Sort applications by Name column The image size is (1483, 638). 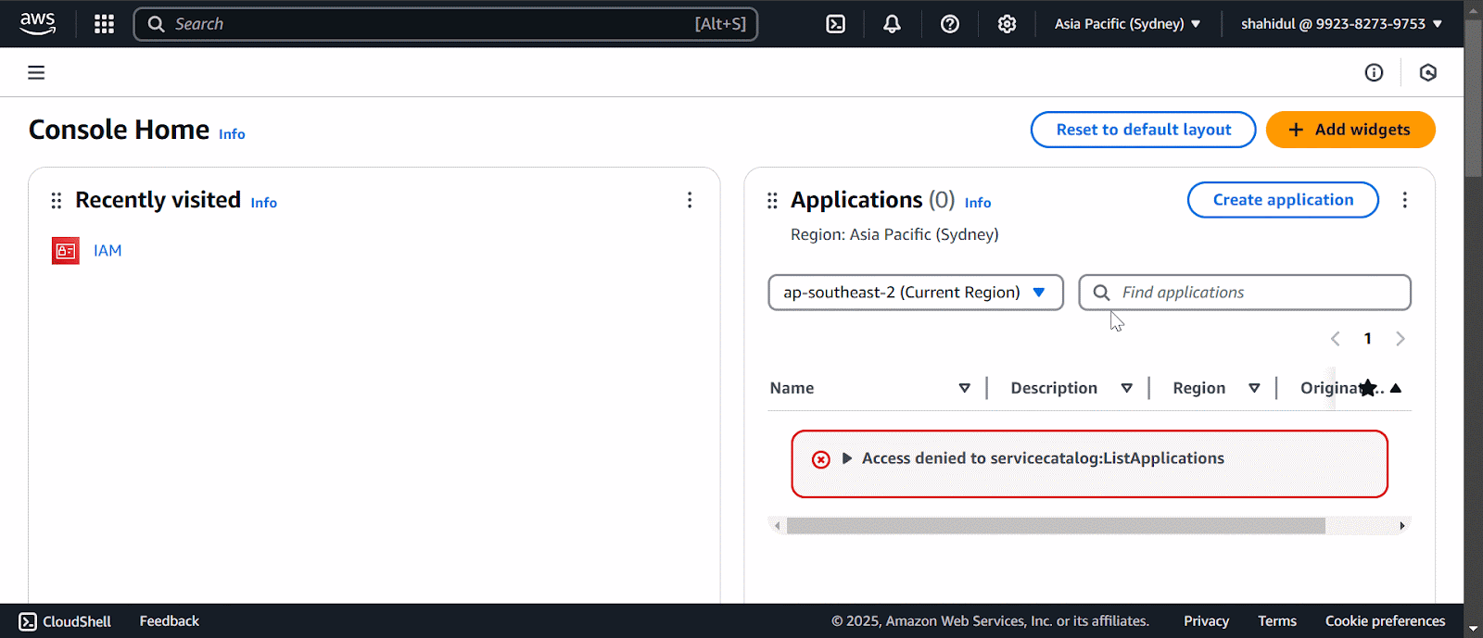coord(965,388)
